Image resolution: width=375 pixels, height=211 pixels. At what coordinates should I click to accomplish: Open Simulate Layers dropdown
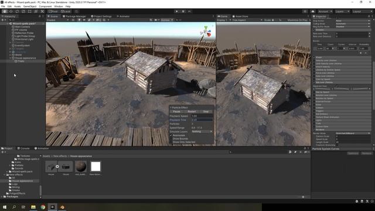coord(202,131)
